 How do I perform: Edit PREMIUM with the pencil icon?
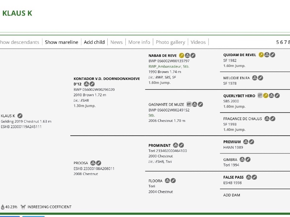click(x=252, y=142)
